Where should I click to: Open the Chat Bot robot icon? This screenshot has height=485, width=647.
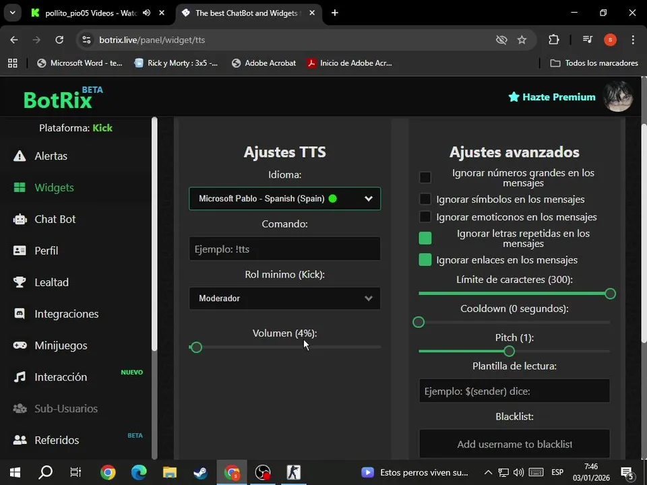pos(20,219)
